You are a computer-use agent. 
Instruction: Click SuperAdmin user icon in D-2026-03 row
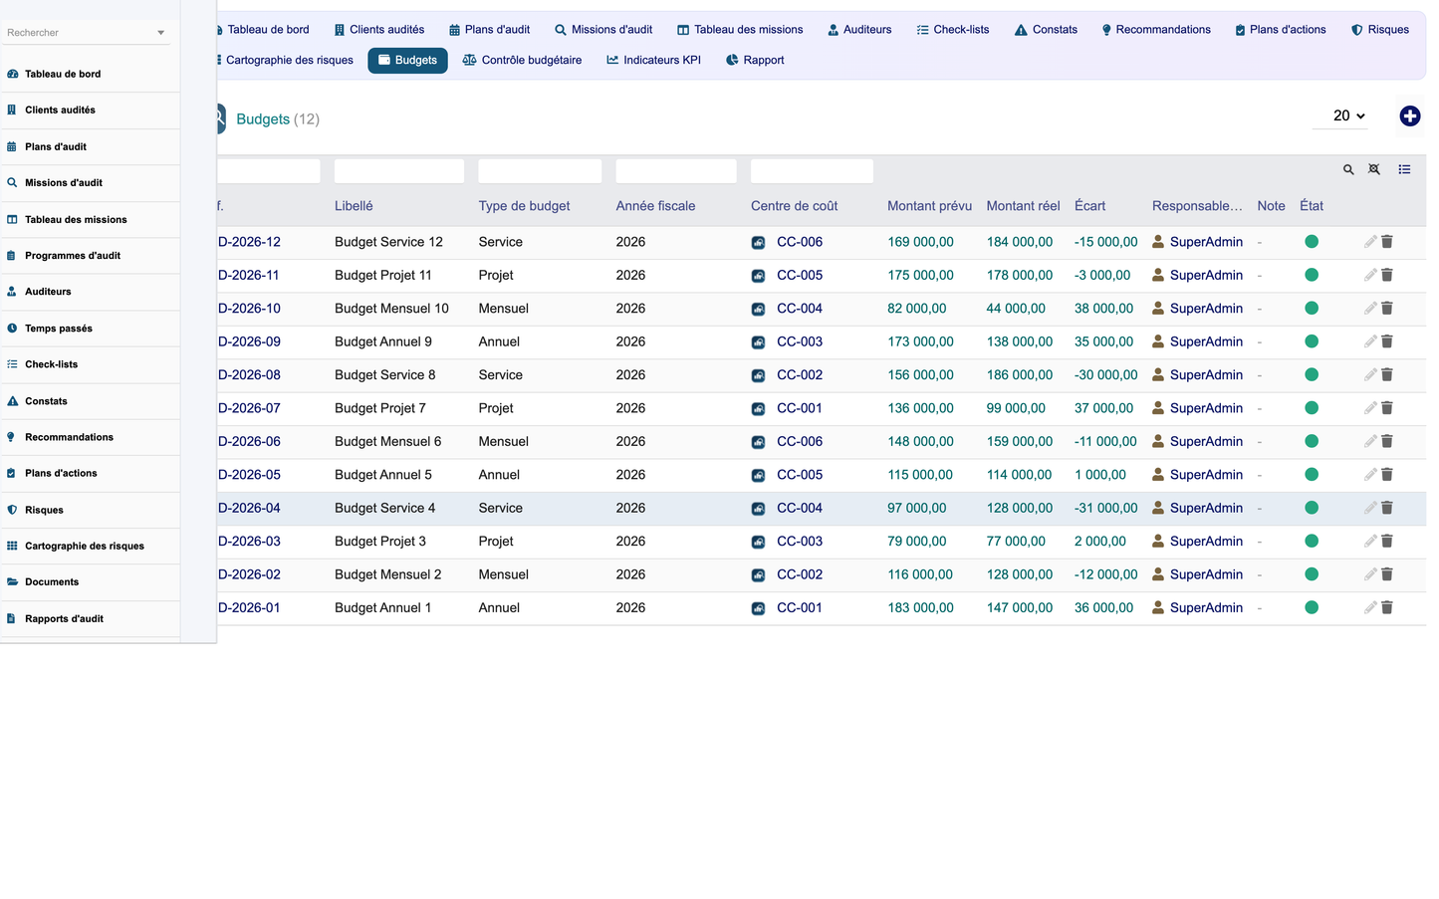[1158, 542]
